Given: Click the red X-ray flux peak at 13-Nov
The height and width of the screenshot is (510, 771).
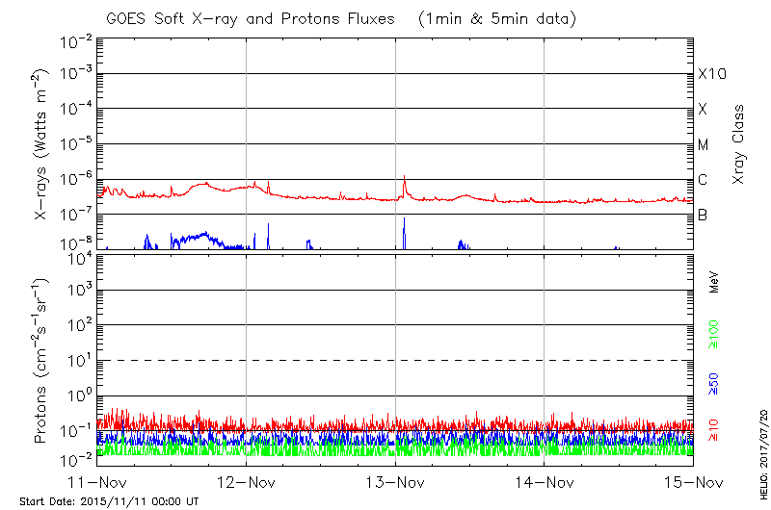Looking at the screenshot, I should pyautogui.click(x=405, y=177).
